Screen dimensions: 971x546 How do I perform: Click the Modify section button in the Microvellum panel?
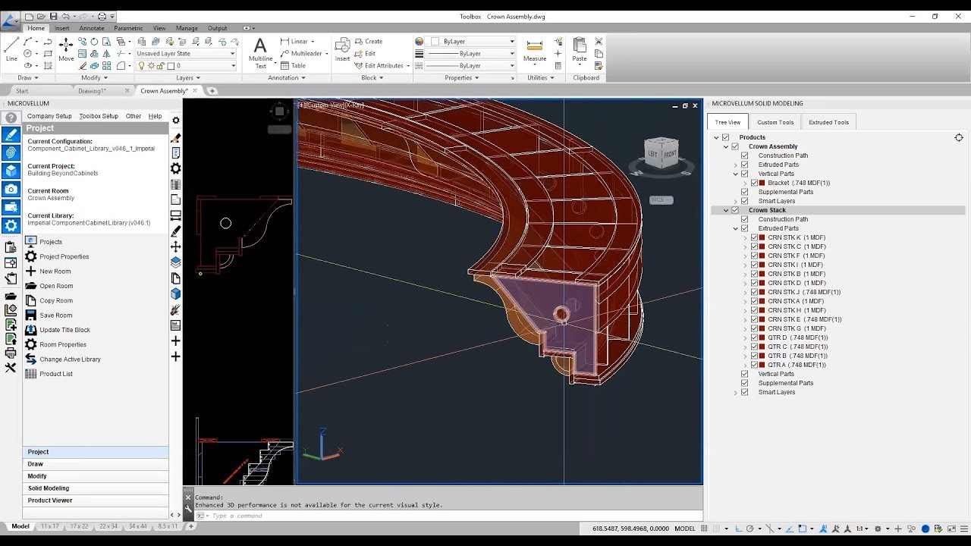pos(96,476)
